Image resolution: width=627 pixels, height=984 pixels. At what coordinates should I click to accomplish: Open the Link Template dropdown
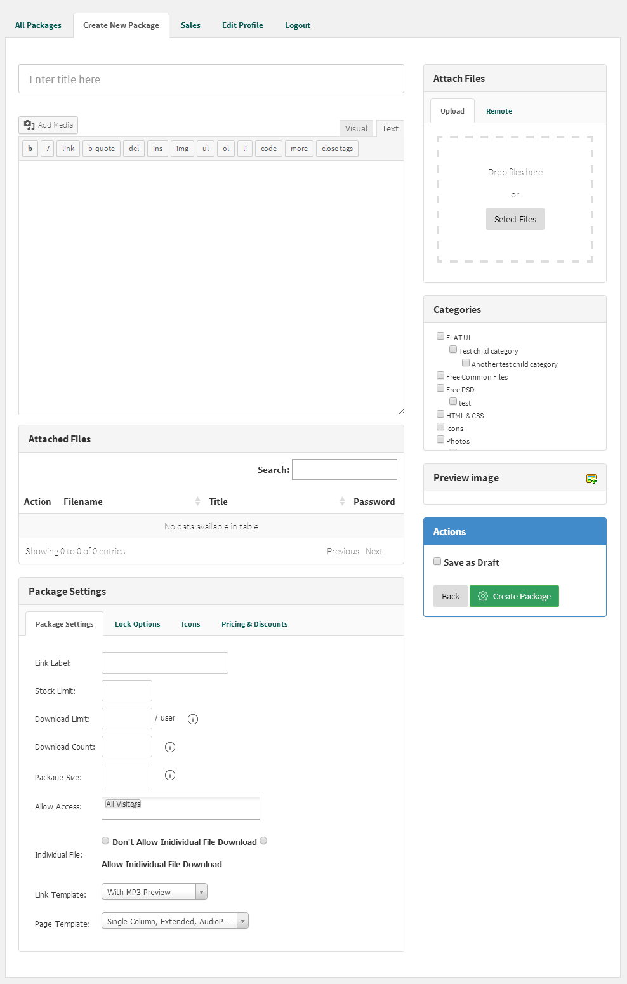pyautogui.click(x=154, y=892)
